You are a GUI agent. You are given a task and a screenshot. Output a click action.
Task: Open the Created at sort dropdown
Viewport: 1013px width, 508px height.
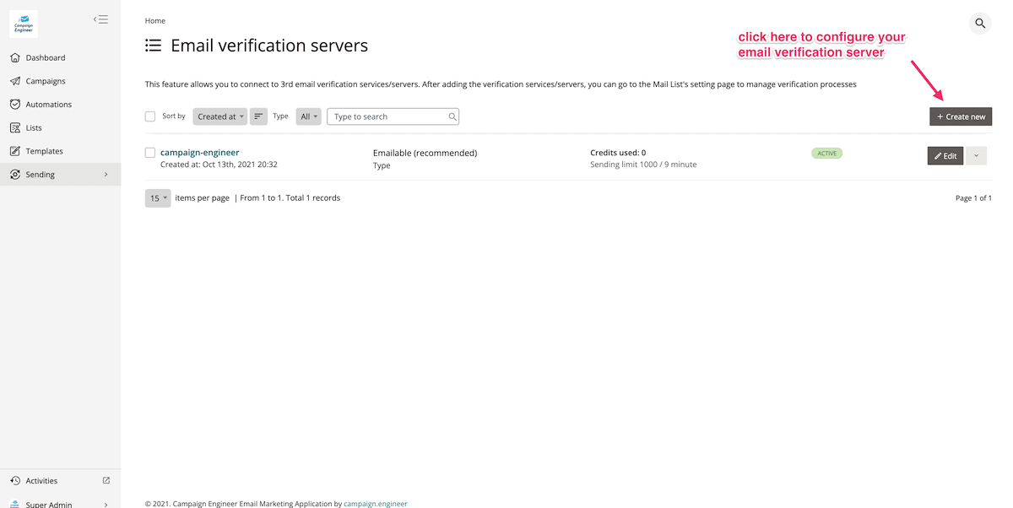[219, 116]
